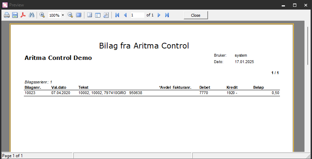Go to the next page
This screenshot has width=312, height=159.
point(159,15)
